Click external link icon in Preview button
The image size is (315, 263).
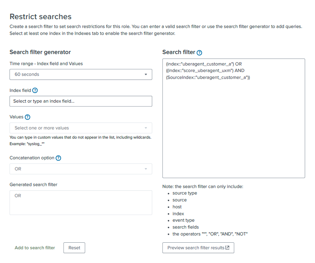(x=228, y=248)
